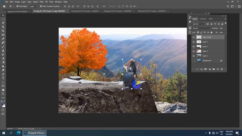Toggle lock position icon
Screen dimensions: 242x136
pos(205,32)
